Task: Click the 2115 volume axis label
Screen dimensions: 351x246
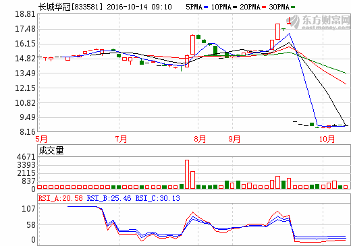Action: click(x=26, y=173)
